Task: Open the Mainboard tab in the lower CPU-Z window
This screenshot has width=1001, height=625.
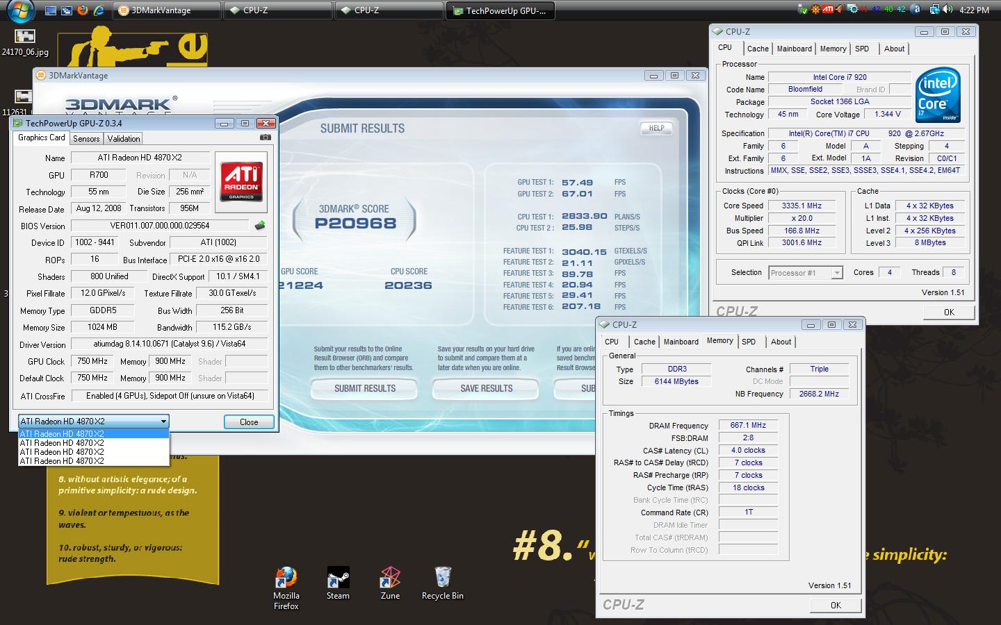Action: tap(681, 342)
